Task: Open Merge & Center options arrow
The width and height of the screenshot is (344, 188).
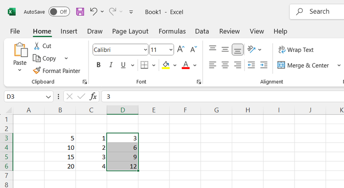Action: click(339, 65)
